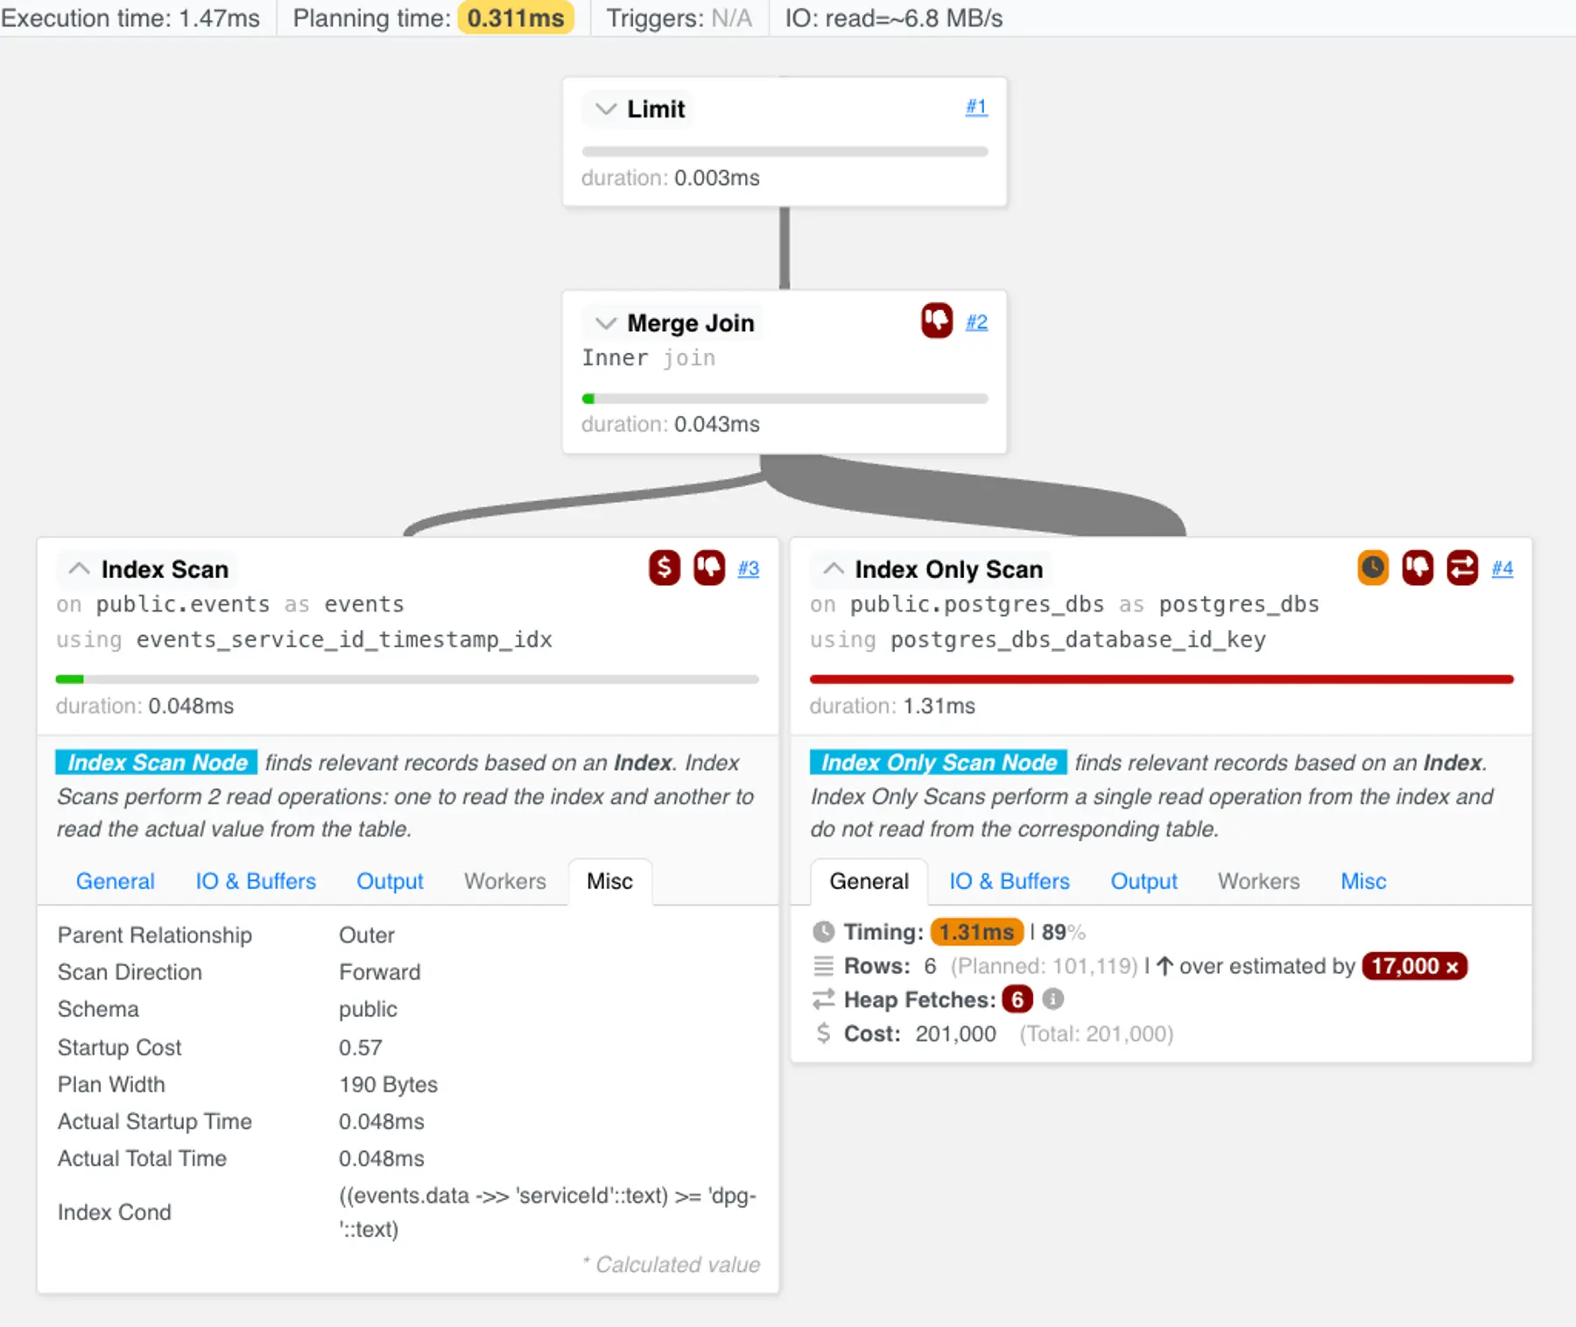1576x1327 pixels.
Task: Switch to the Output tab on Index Only Scan
Action: 1143,881
